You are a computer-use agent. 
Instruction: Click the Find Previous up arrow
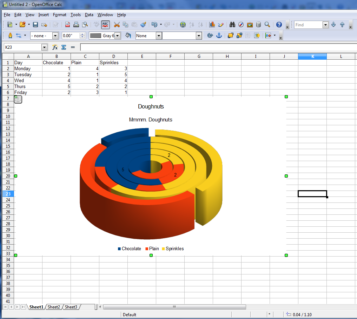(342, 25)
